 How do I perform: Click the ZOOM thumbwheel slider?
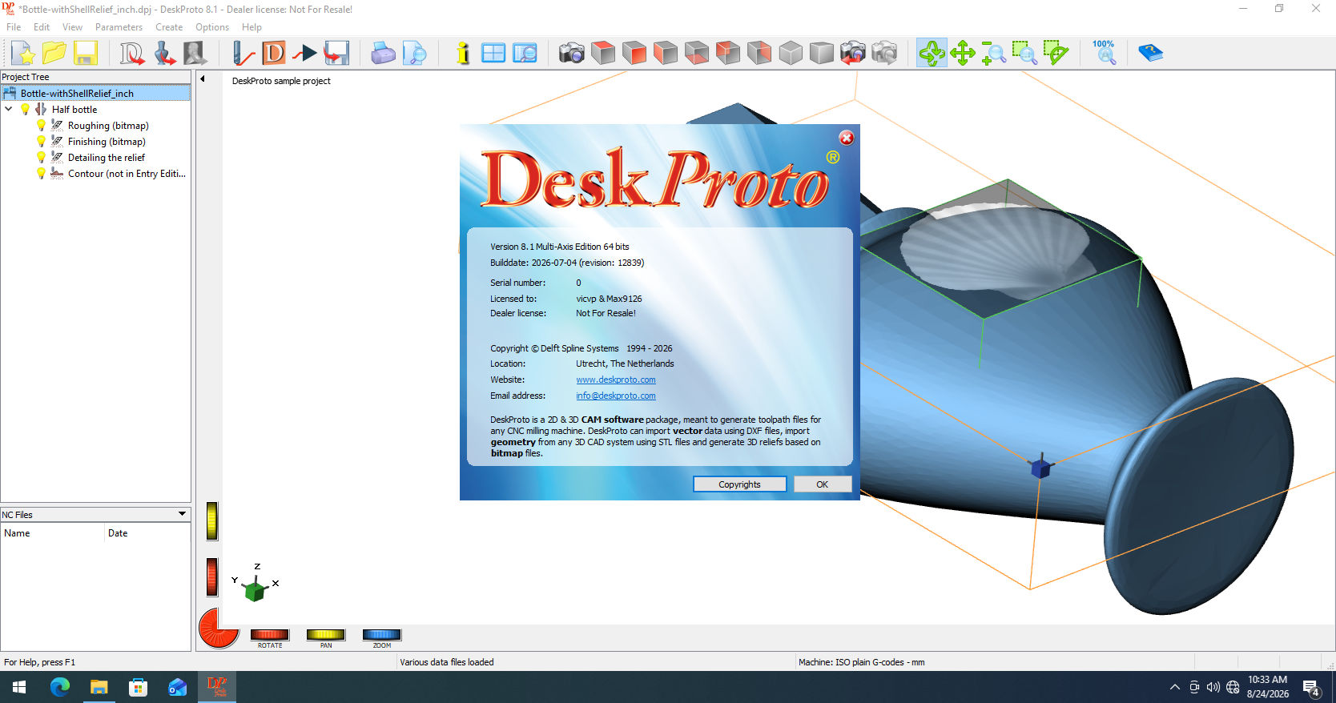pos(382,634)
